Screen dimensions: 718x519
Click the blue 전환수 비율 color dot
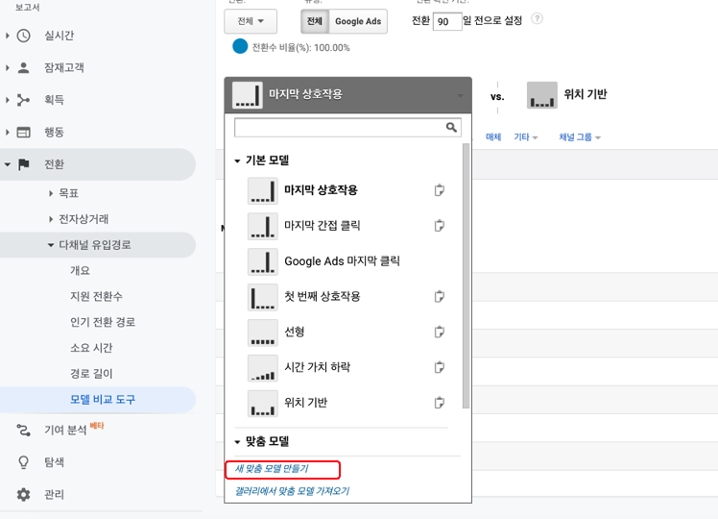click(x=240, y=47)
